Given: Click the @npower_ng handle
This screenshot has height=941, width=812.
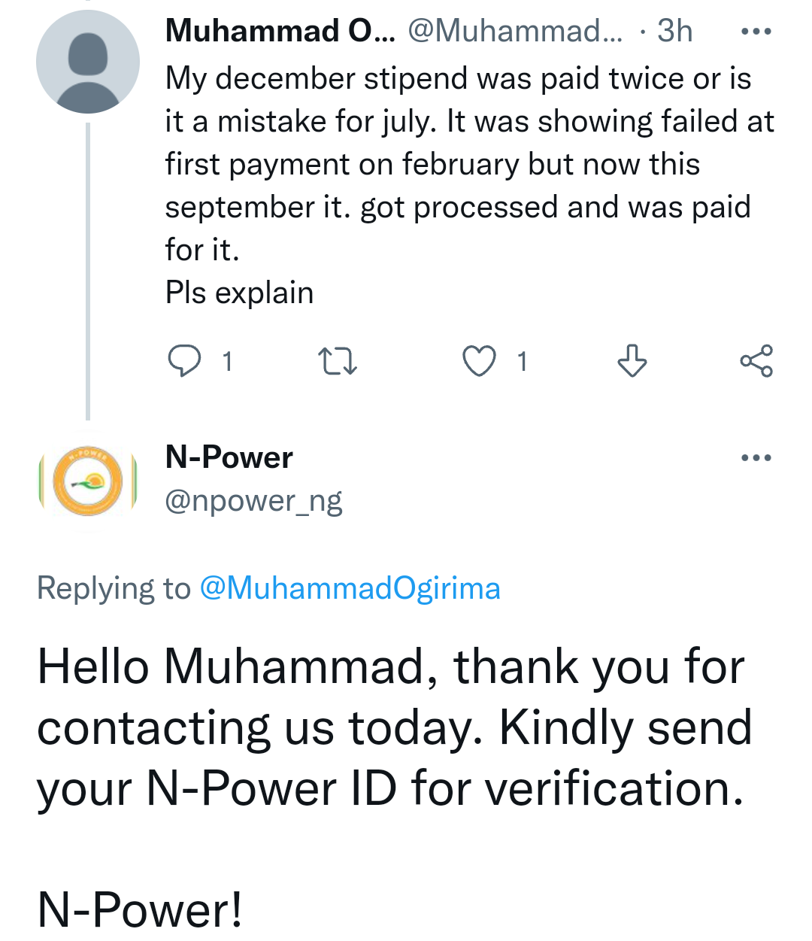Looking at the screenshot, I should coord(253,501).
